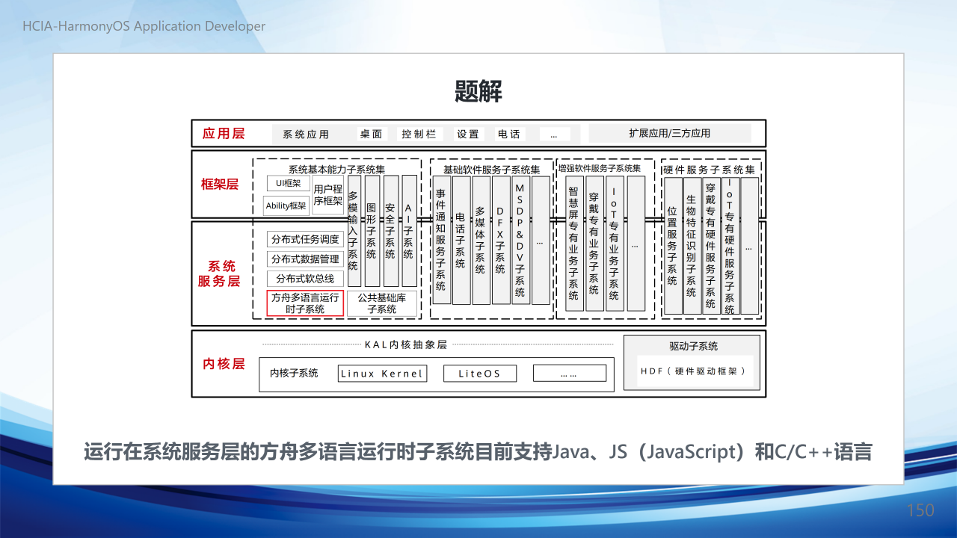
Task: Click the page number 150
Action: click(x=921, y=510)
